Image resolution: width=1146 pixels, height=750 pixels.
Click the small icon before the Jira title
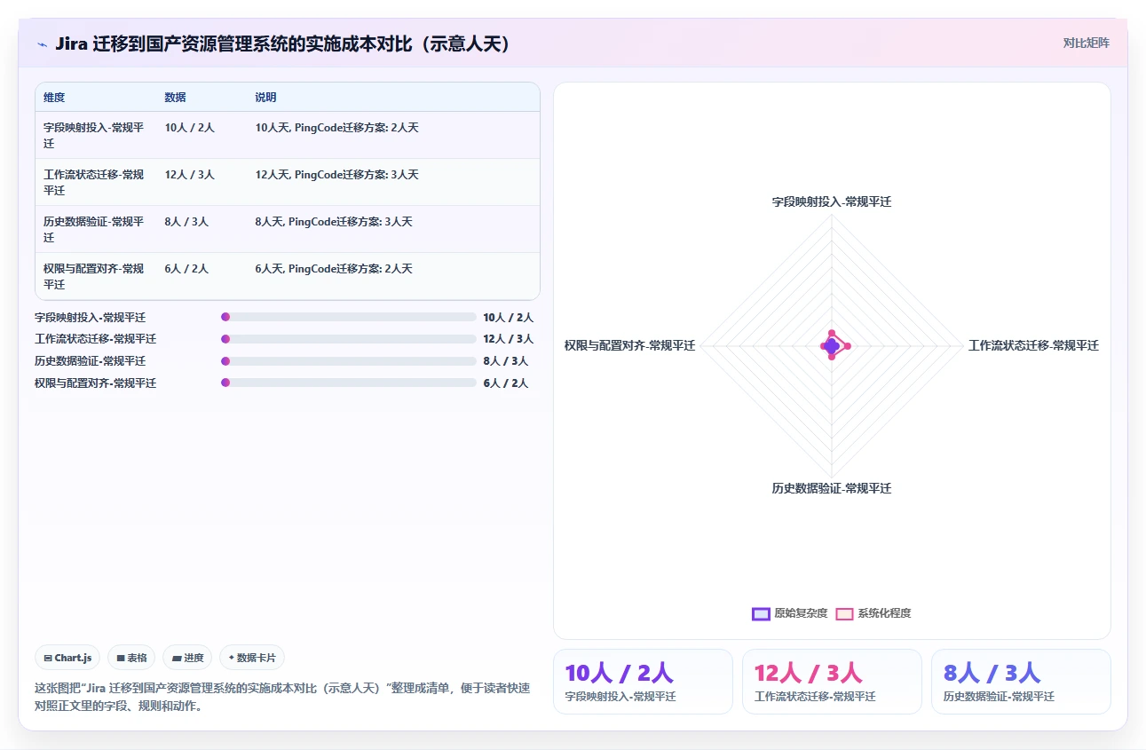42,43
